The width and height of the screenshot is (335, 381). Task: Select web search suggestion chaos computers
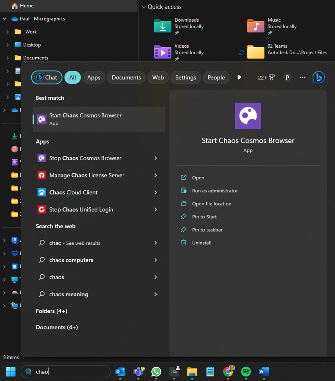tap(99, 260)
